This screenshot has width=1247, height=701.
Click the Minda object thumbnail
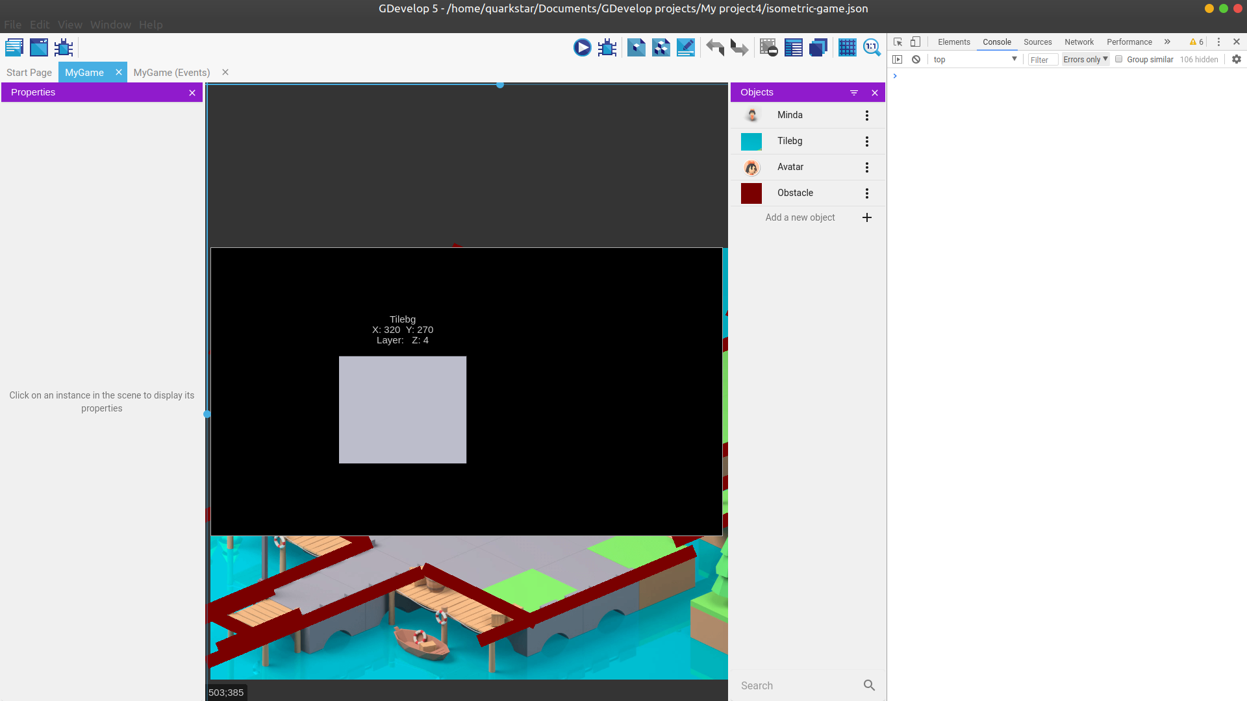pos(751,115)
